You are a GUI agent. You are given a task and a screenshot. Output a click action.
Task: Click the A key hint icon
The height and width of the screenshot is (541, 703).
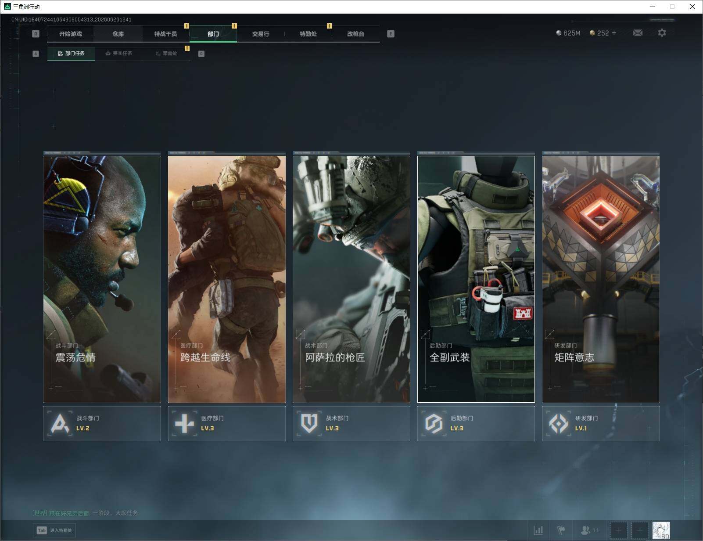point(36,54)
